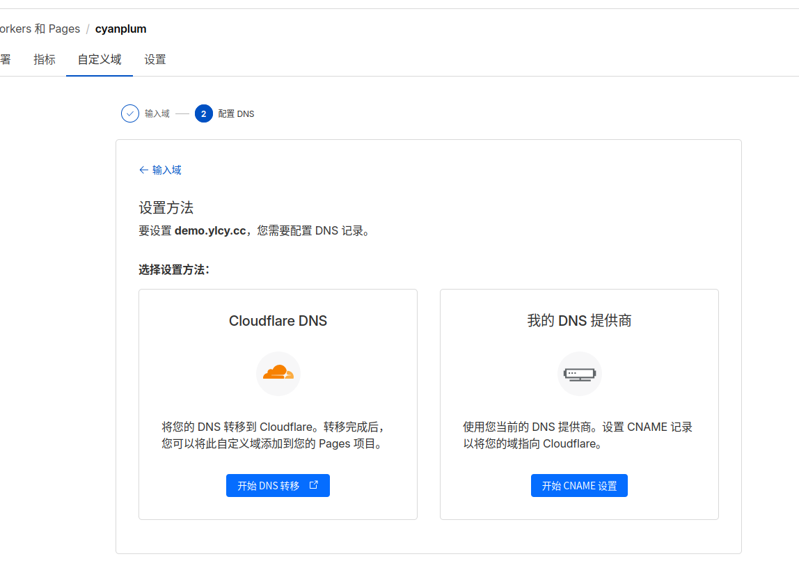Start DNS transfer with 开始 DNS 转移
The image size is (799, 568).
pyautogui.click(x=278, y=485)
